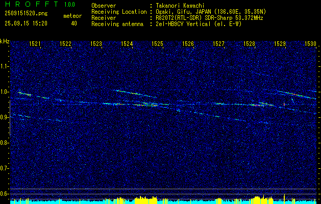Screen dimensions: 321x204
Task: Click the meteor count value 40
Action: point(74,23)
